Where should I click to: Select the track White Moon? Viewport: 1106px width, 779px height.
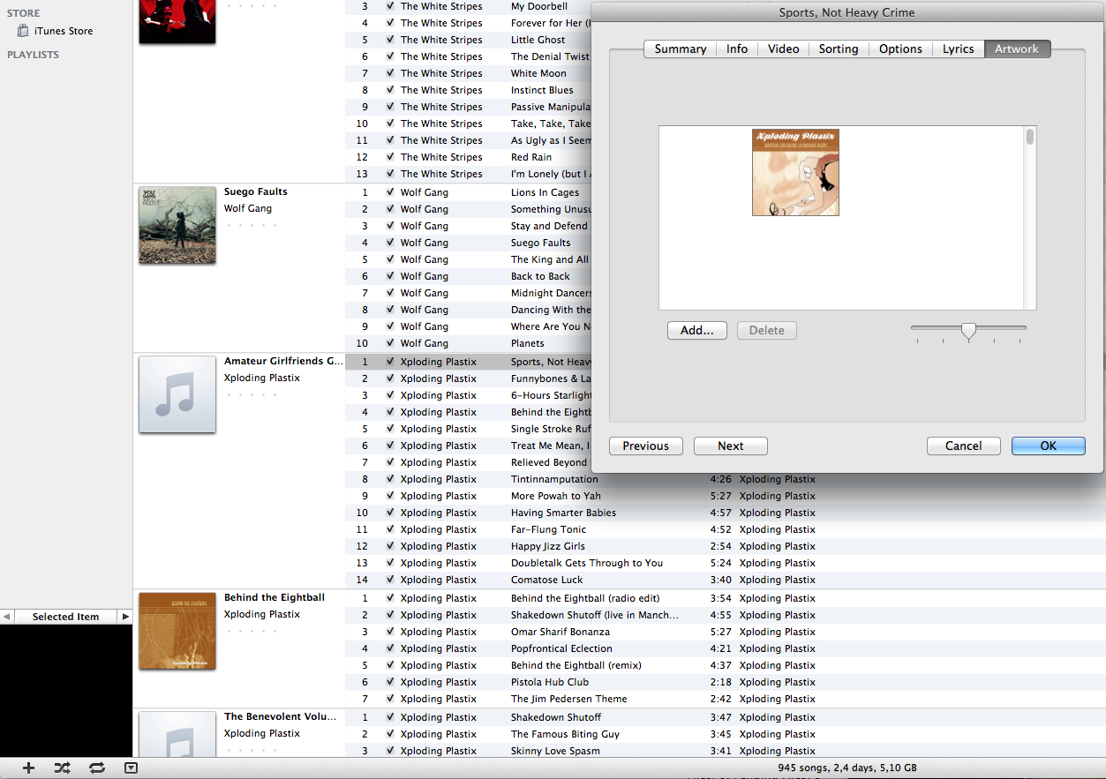tap(538, 73)
